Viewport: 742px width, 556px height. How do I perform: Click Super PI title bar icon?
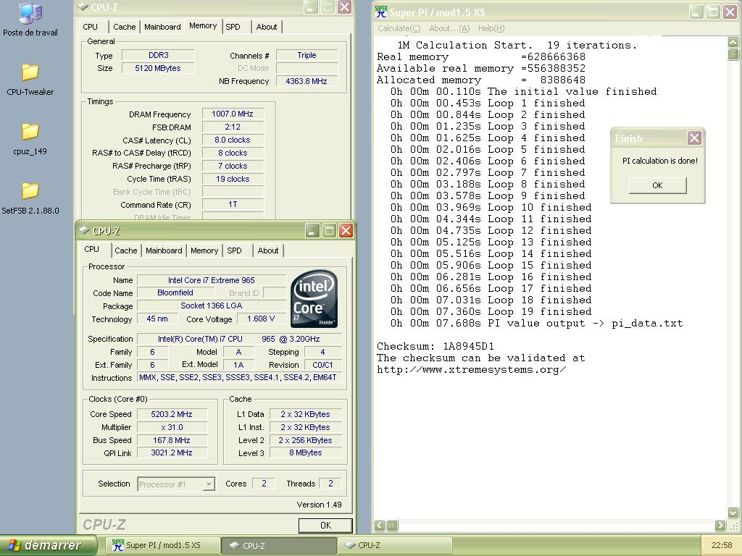[380, 12]
